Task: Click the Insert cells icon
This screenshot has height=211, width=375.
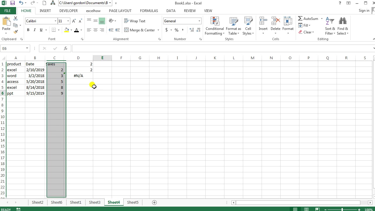Action: click(263, 22)
